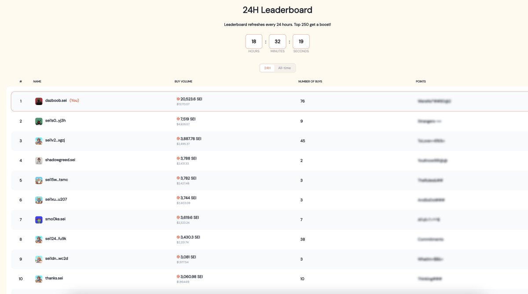Click the smo0ke.sei avatar icon
Viewport: 528px width, 294px height.
point(39,219)
